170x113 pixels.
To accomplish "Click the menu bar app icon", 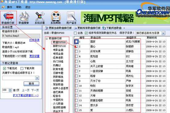I will [3, 7].
